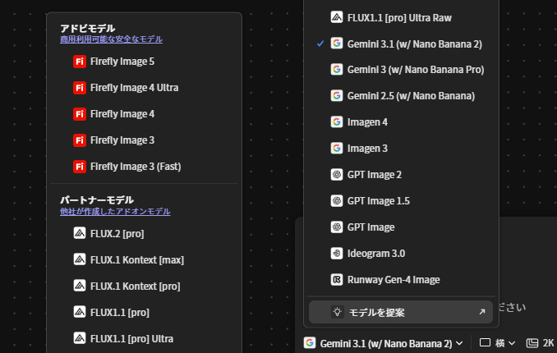Click the Ideogram 3.0 icon
This screenshot has height=353, width=557.
tap(337, 253)
